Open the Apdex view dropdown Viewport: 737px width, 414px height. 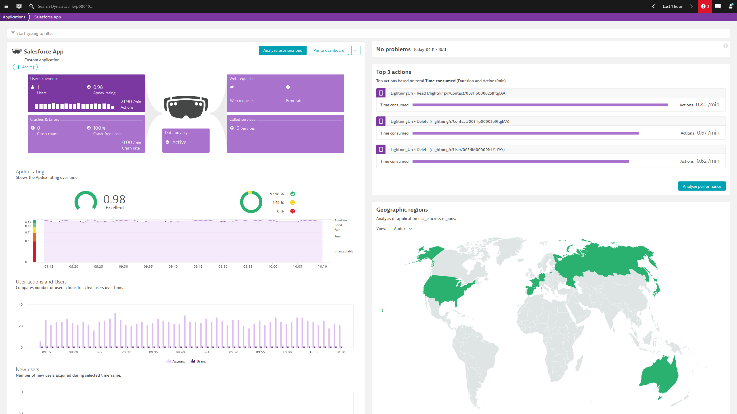click(403, 229)
